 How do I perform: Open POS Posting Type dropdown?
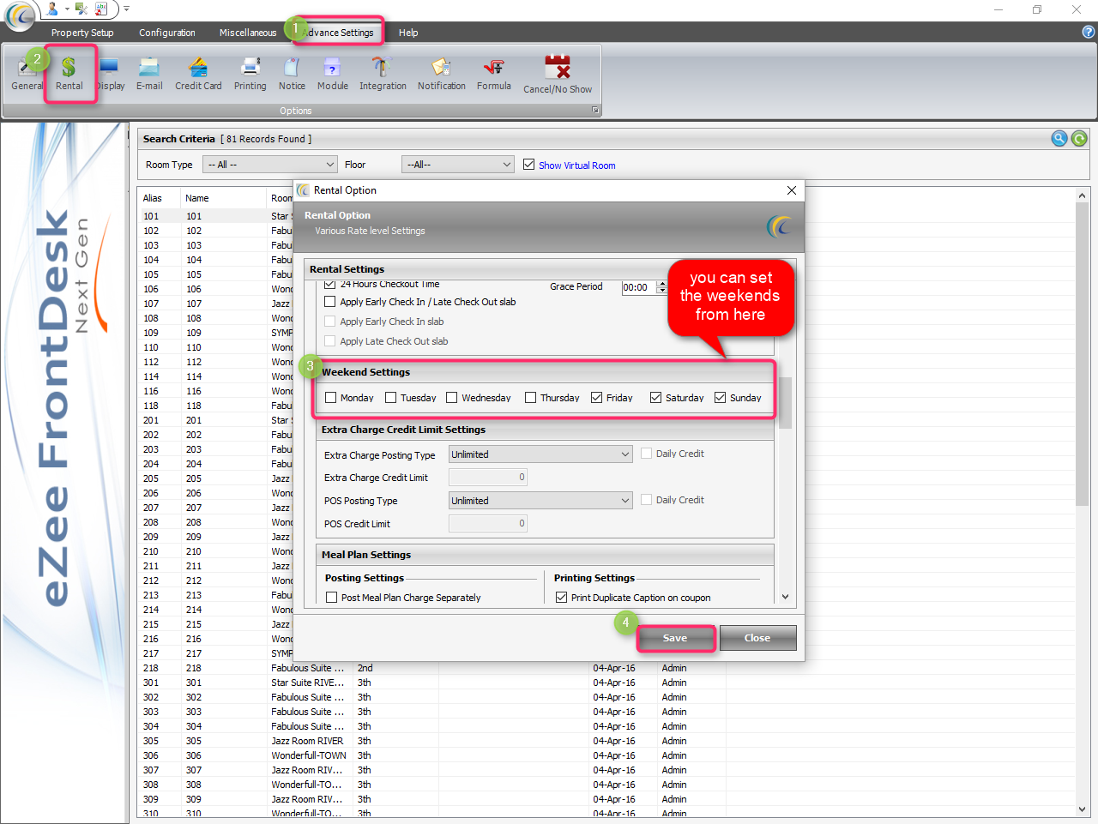[x=540, y=501]
